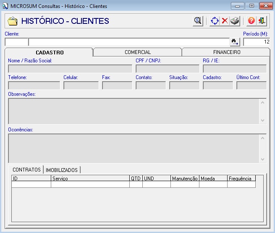
Task: Click Ocorrências scrollbar up arrow
Action: coord(262,138)
